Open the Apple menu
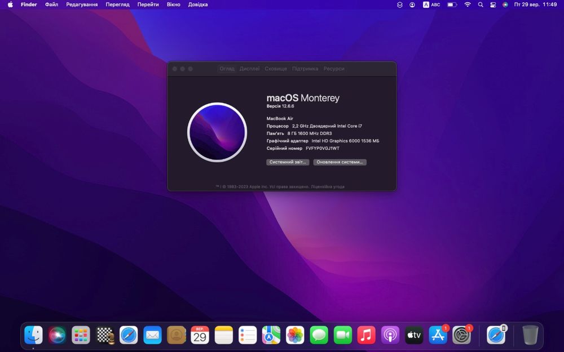Image resolution: width=564 pixels, height=352 pixels. (10, 5)
